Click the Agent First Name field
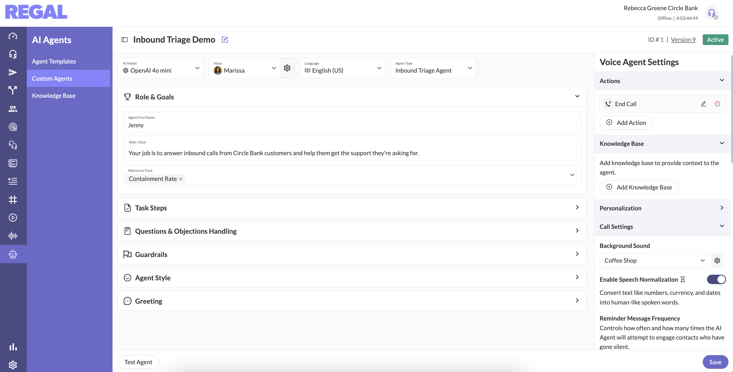The width and height of the screenshot is (733, 372). pyautogui.click(x=352, y=122)
